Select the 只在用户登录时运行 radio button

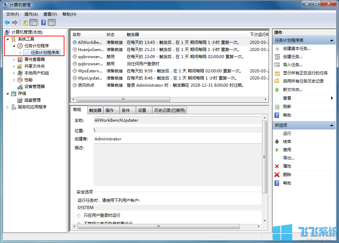[78, 215]
